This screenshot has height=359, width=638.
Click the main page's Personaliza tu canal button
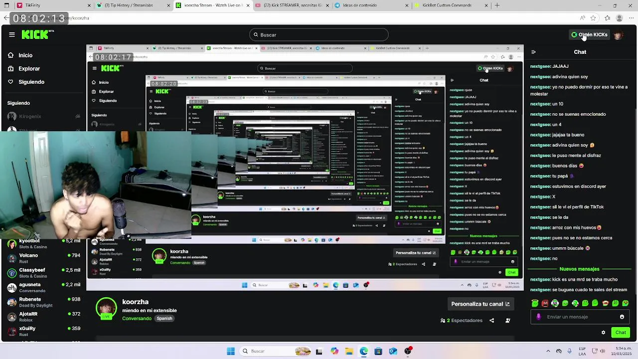[x=480, y=304]
